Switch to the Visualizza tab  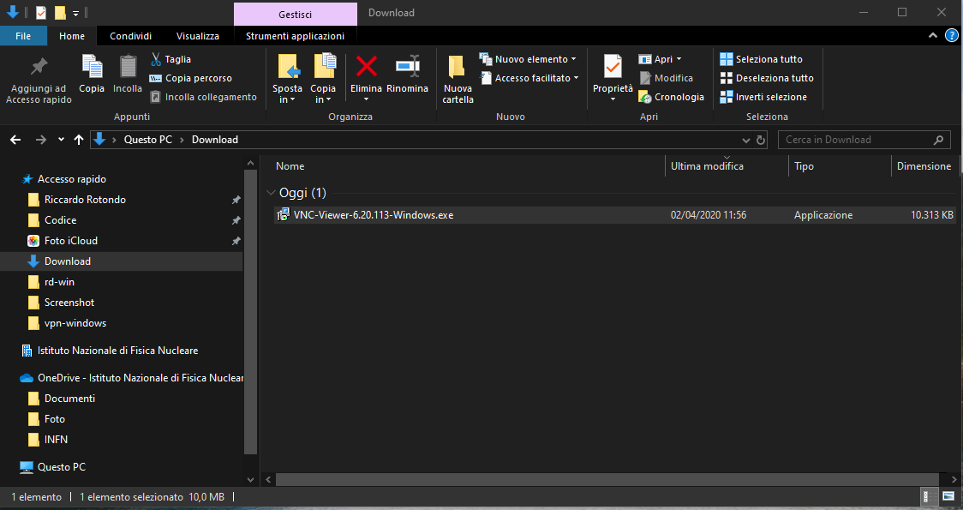(x=198, y=36)
